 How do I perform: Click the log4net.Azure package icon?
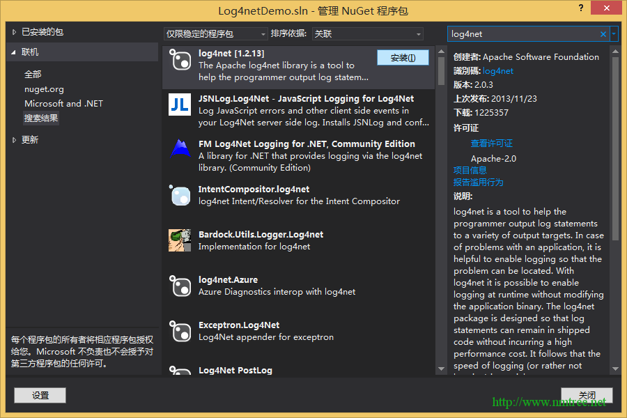180,286
